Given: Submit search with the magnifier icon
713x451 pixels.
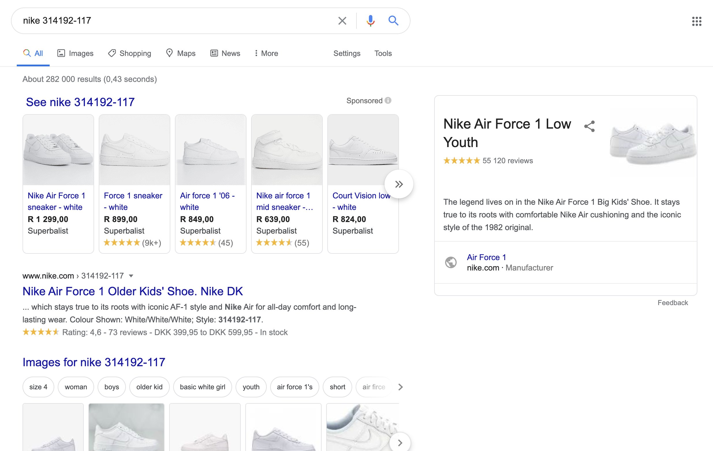Looking at the screenshot, I should pos(393,21).
